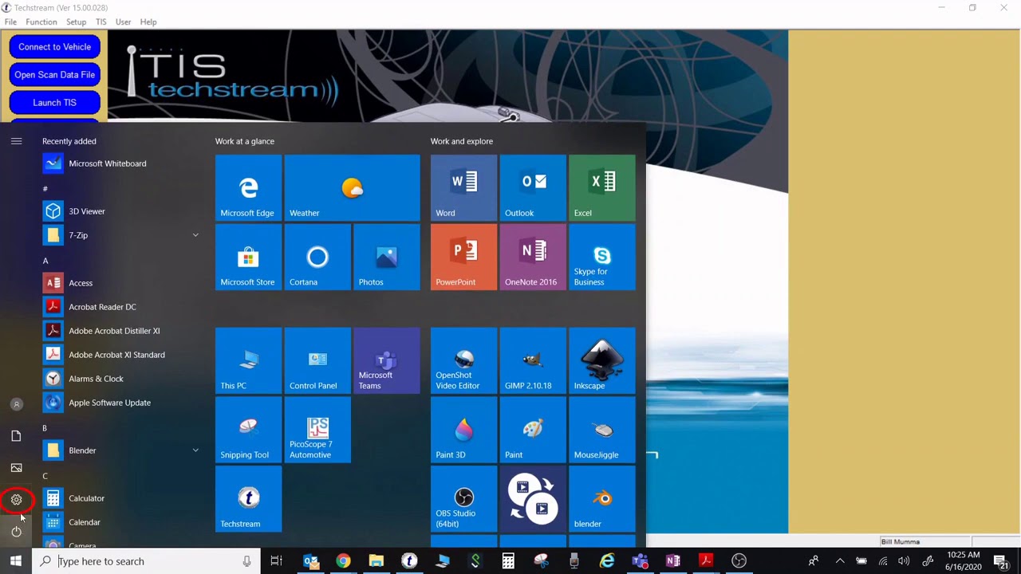Open the Word tile

463,187
